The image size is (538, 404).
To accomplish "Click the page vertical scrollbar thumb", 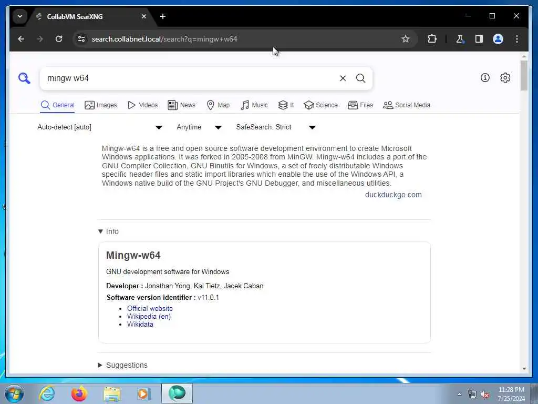I will (x=524, y=76).
